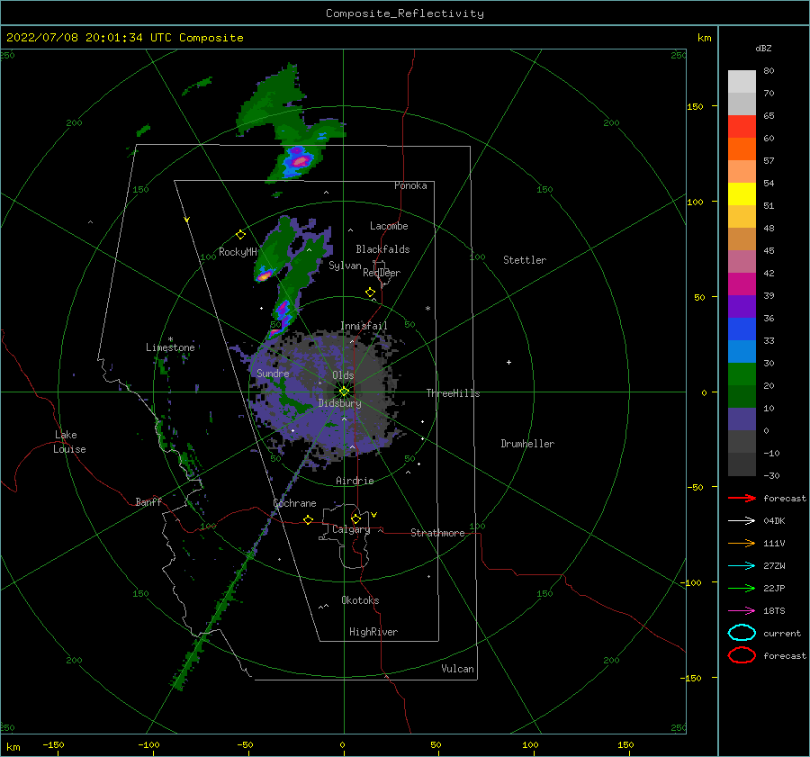Click yellow diamond marker below Cochrane

[x=308, y=519]
